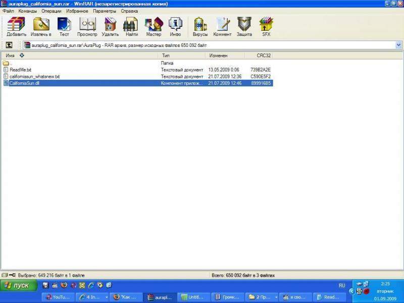
Task: Sort by the CRC32 column header
Action: click(x=259, y=56)
